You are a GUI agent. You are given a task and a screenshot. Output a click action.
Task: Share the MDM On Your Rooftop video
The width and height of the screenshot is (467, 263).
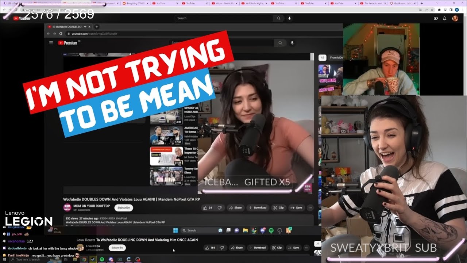(235, 207)
